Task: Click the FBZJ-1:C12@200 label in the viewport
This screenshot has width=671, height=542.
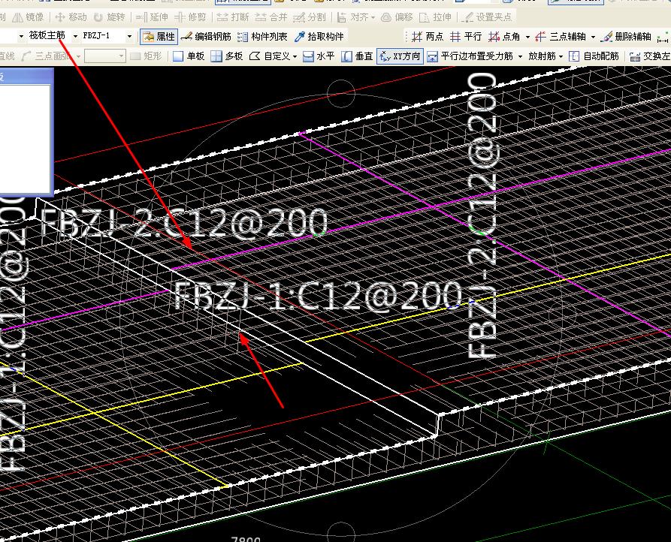Action: pos(319,297)
